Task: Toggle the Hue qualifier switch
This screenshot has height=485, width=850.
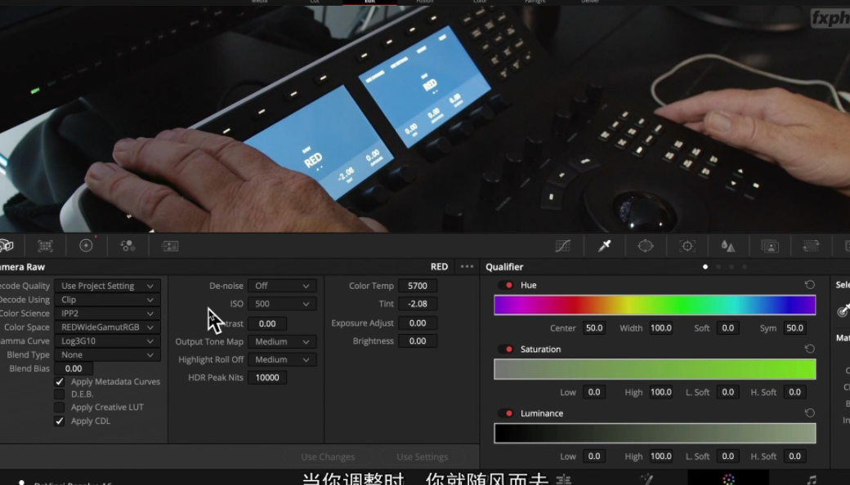Action: (x=506, y=285)
